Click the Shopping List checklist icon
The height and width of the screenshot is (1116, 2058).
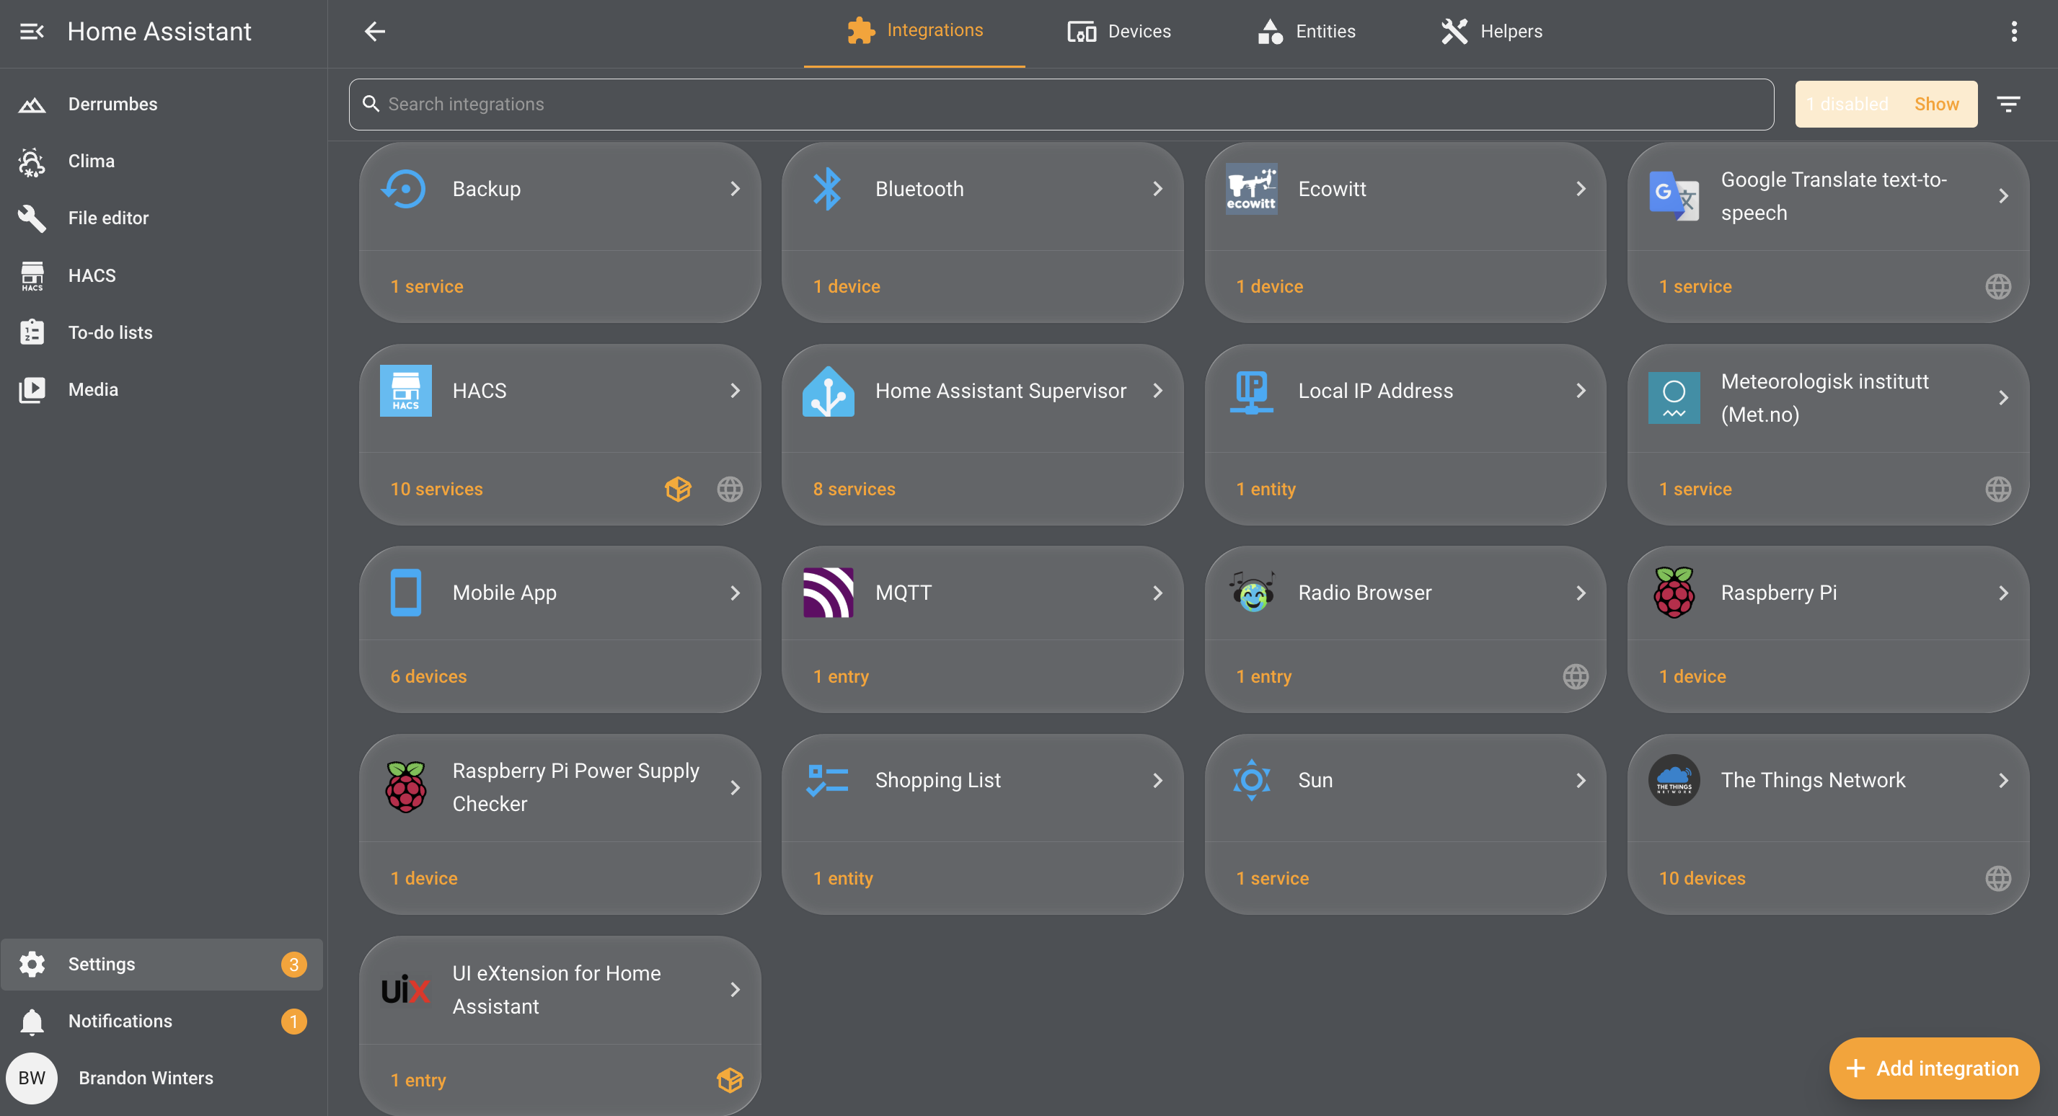tap(828, 781)
